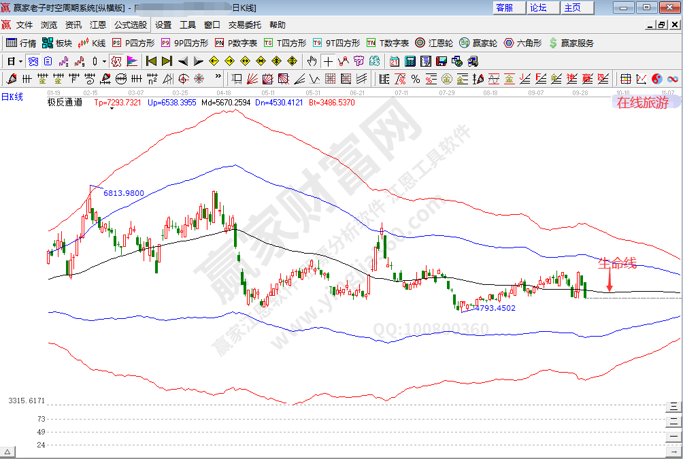Click the yin-yang taiji icon

tap(656, 79)
